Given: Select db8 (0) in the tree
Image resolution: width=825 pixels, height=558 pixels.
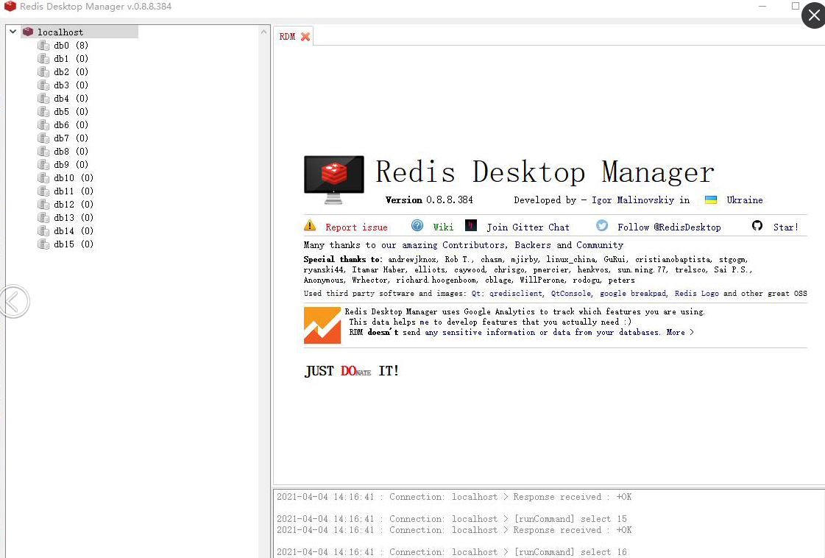Looking at the screenshot, I should [x=71, y=151].
